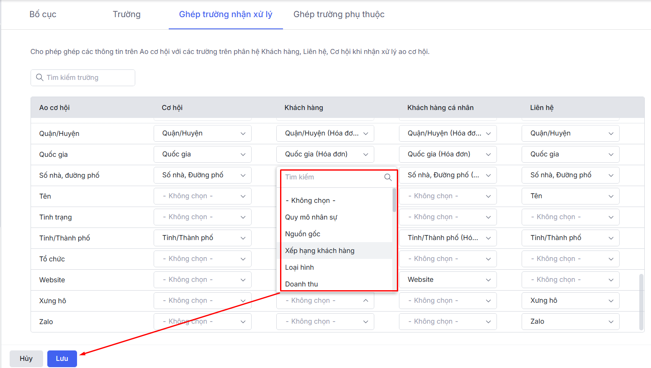This screenshot has height=368, width=651.
Task: Open Ghép trường phụ thuộc tab
Action: click(x=339, y=15)
